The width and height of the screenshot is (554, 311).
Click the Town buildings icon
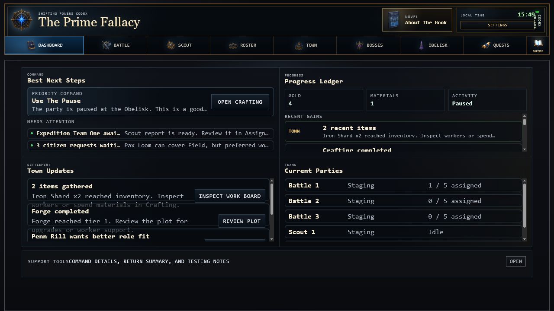point(299,45)
